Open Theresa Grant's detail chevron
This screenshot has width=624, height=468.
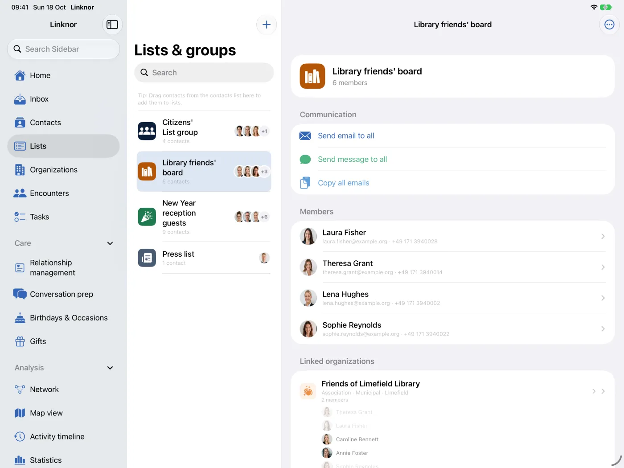point(603,267)
